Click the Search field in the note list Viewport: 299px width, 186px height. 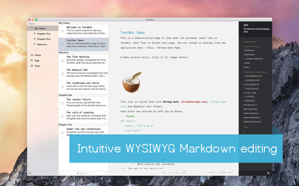point(83,173)
